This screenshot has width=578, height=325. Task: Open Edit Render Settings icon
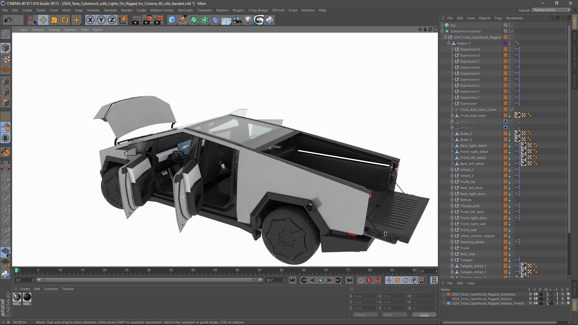pyautogui.click(x=158, y=20)
